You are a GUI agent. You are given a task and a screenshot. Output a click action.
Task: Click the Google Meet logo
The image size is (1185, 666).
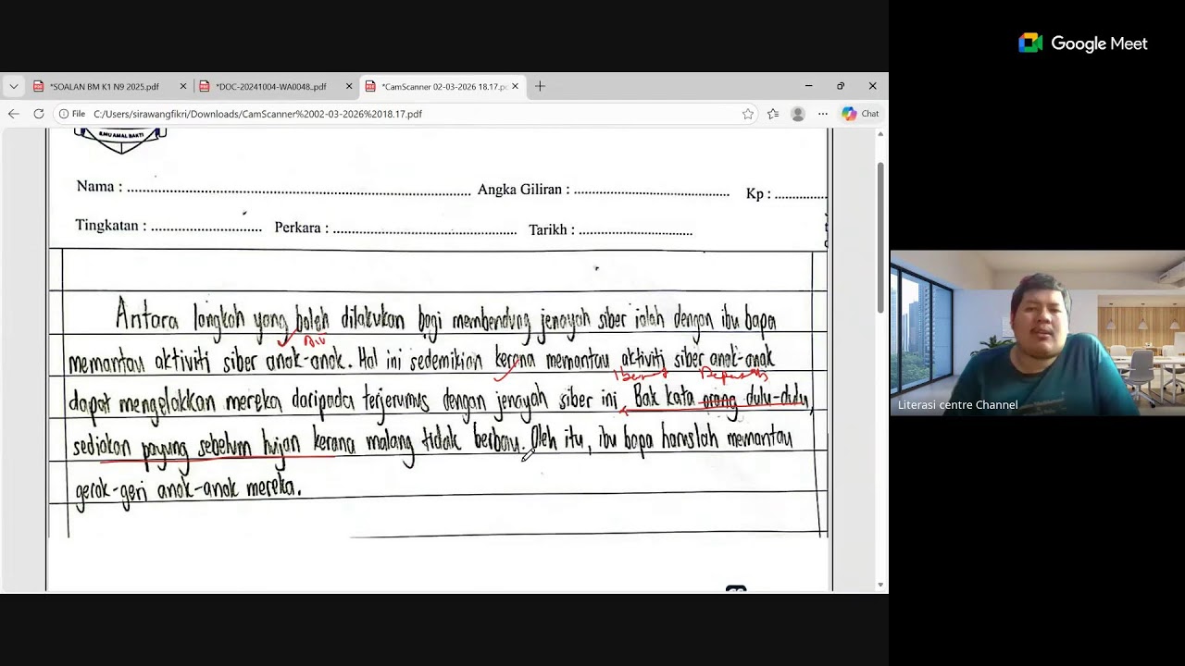tap(1082, 43)
